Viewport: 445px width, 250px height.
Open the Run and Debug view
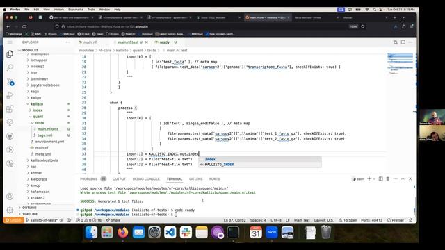(x=10, y=95)
